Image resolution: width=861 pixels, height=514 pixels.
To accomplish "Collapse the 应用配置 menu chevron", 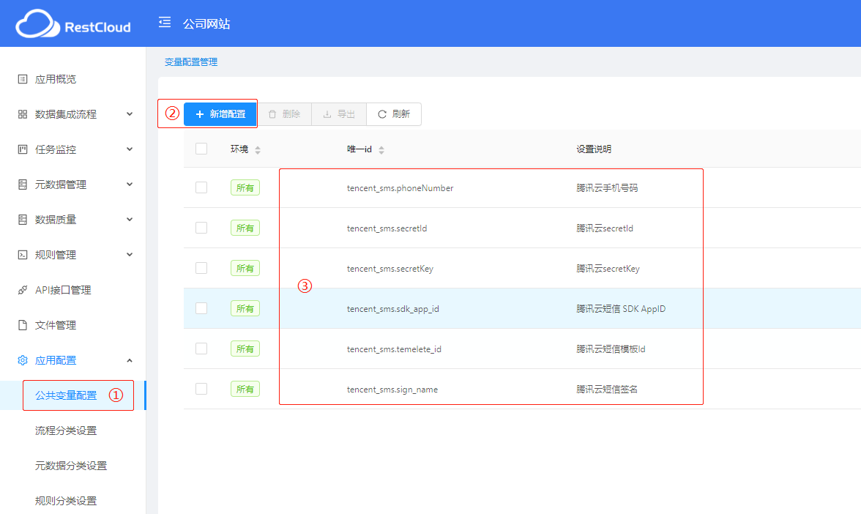I will click(130, 360).
